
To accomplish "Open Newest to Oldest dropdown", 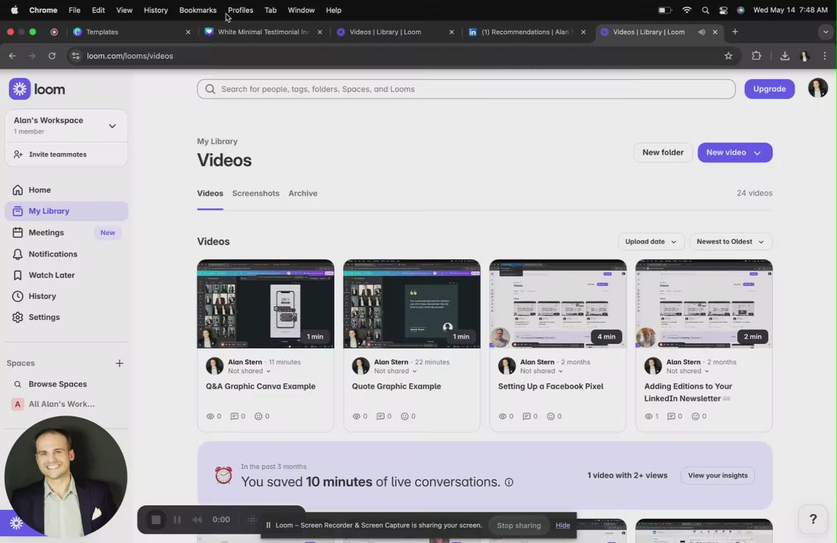I will point(731,241).
